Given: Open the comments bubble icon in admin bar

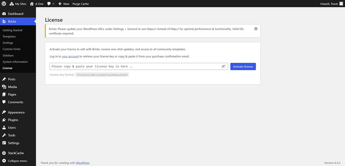Looking at the screenshot, I should [x=49, y=4].
